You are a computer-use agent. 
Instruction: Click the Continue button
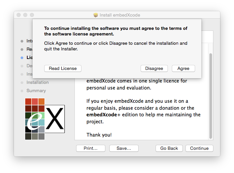[199, 148]
